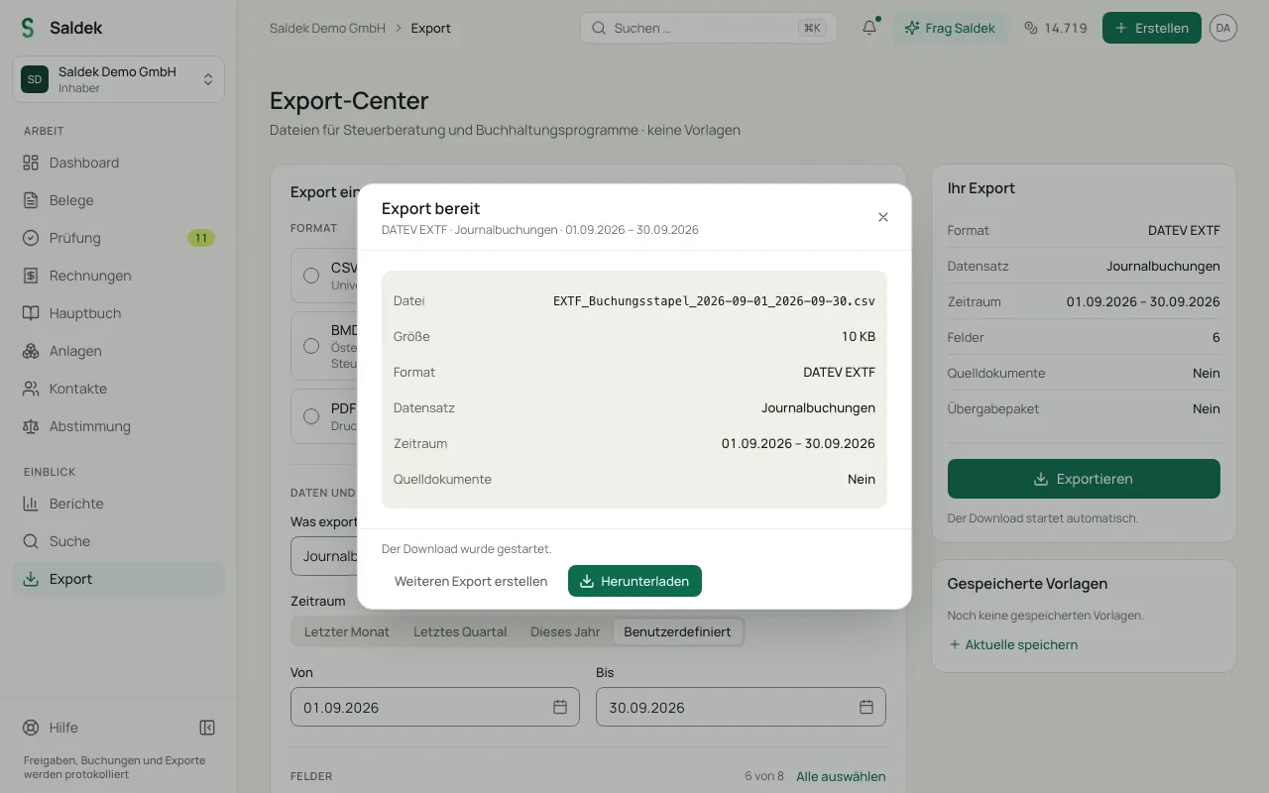Open Anlagen in the sidebar
Screen dimensions: 1269x793
119,351
